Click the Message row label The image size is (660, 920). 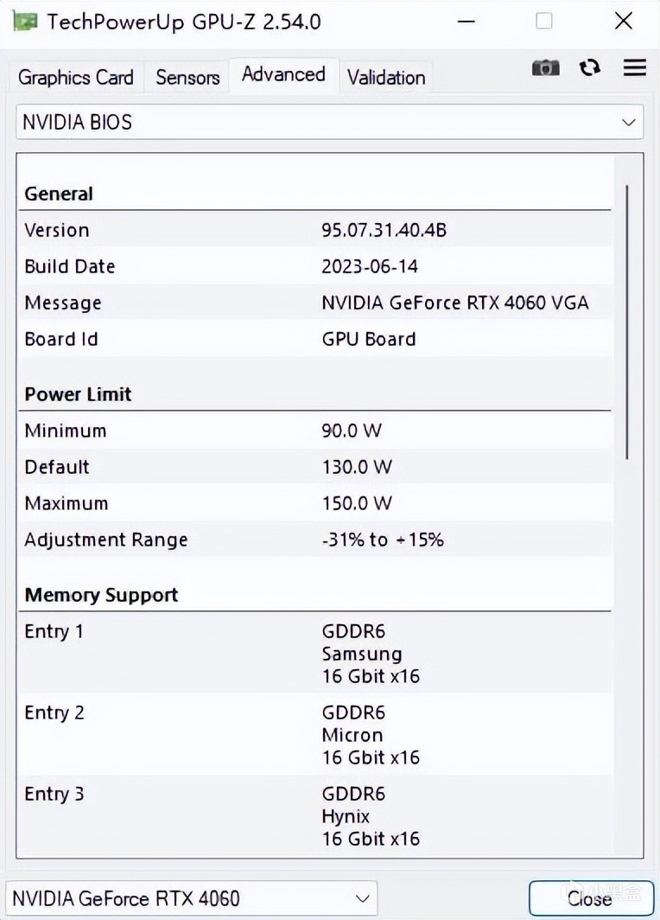click(63, 303)
